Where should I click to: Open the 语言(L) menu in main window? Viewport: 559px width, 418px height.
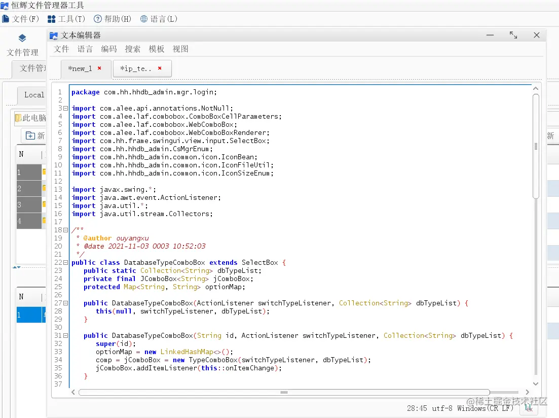tap(159, 19)
